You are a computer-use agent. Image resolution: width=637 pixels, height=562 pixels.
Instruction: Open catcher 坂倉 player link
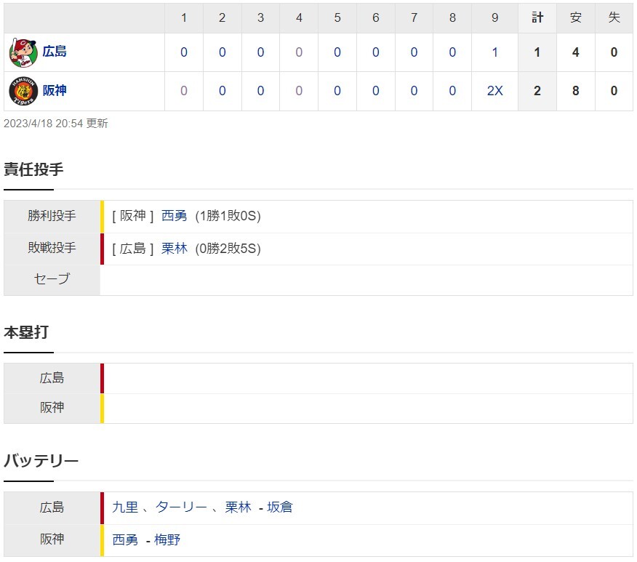[279, 507]
